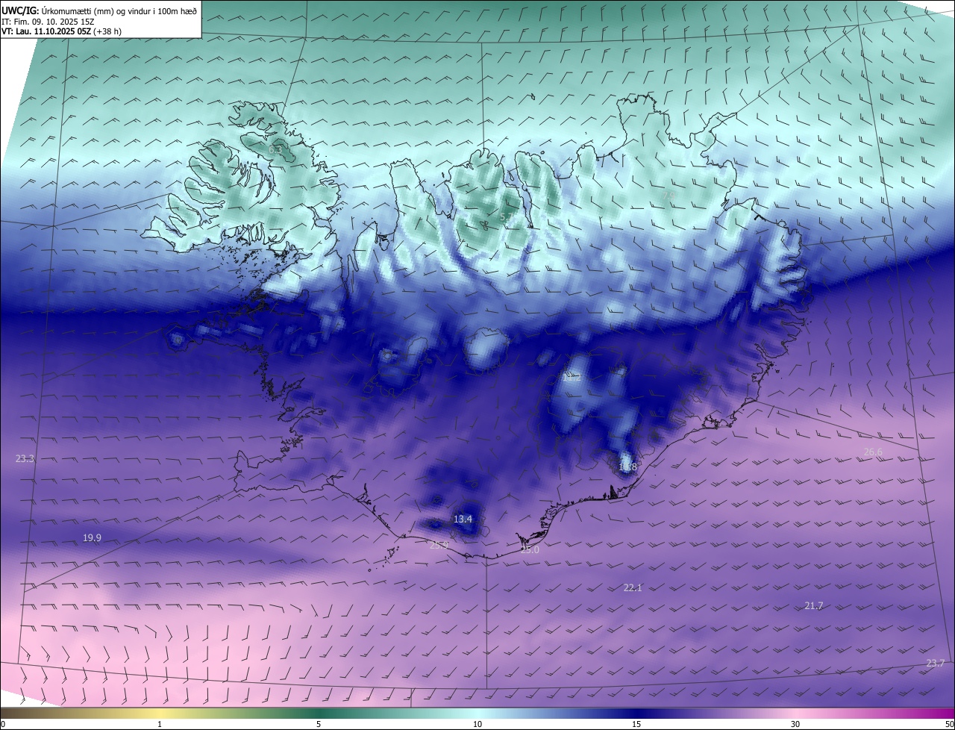
Task: Click the 50 tick on the color scale
Action: click(x=949, y=724)
